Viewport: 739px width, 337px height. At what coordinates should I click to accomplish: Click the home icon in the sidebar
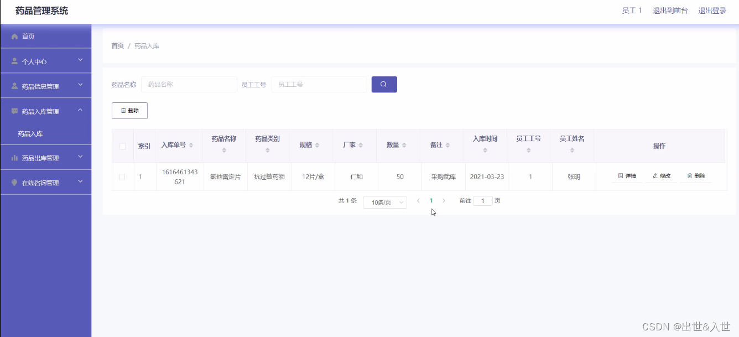15,37
